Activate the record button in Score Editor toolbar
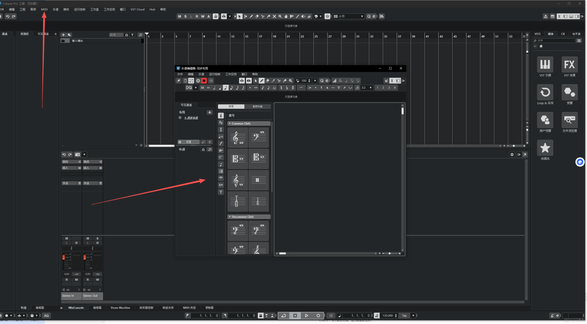Viewport: 587px width, 324px height. [x=204, y=81]
